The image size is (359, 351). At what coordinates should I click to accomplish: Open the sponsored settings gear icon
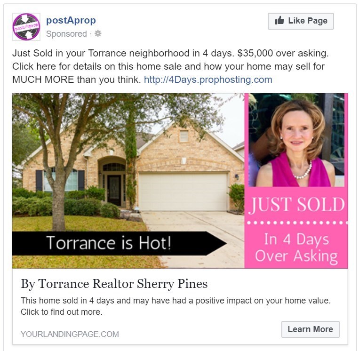tap(98, 33)
